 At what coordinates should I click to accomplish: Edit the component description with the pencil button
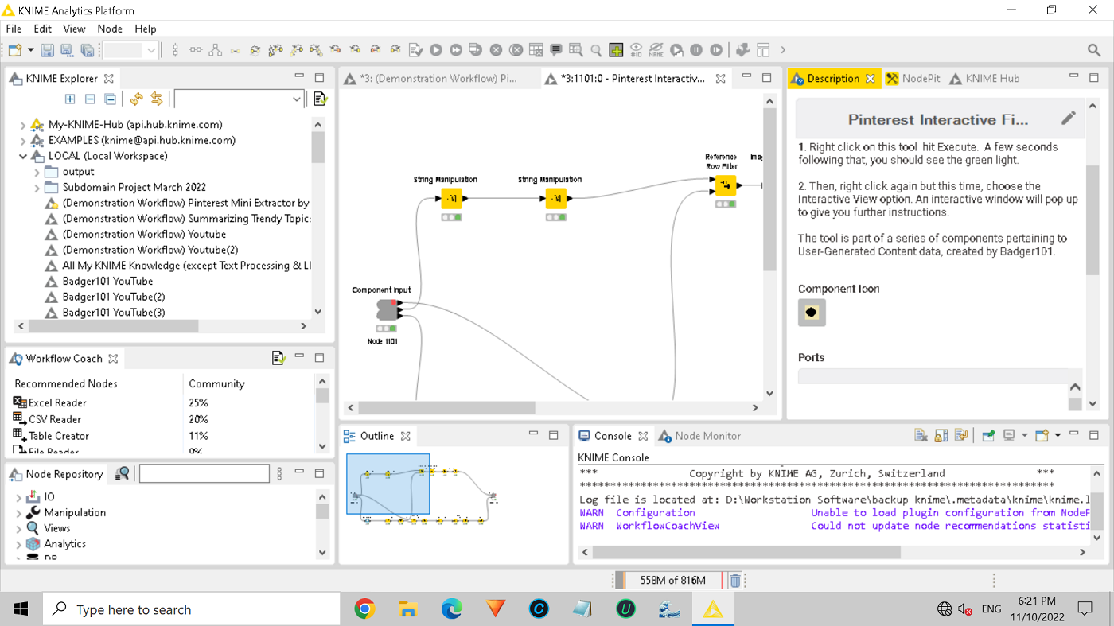(1068, 117)
